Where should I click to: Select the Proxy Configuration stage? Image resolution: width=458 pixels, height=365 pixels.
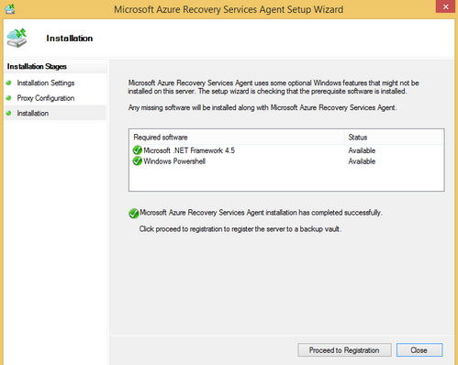point(46,98)
